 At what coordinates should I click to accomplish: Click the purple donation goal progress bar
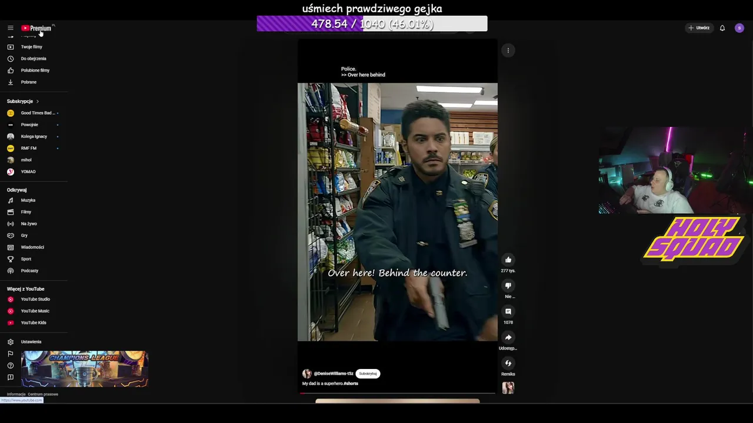(x=372, y=23)
